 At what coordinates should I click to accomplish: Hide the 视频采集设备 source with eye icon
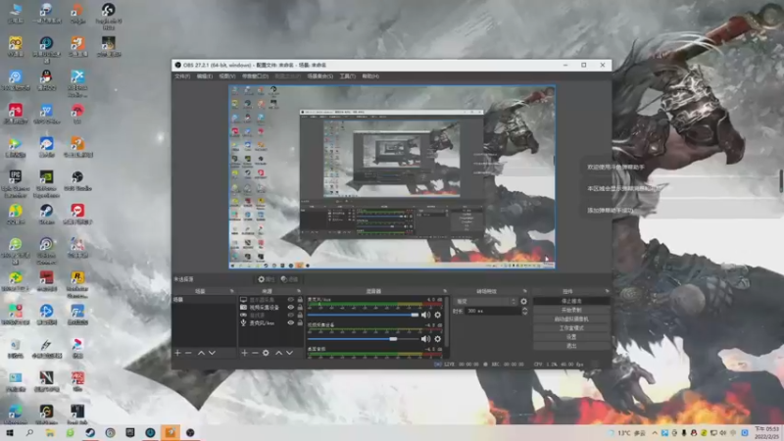tap(290, 308)
